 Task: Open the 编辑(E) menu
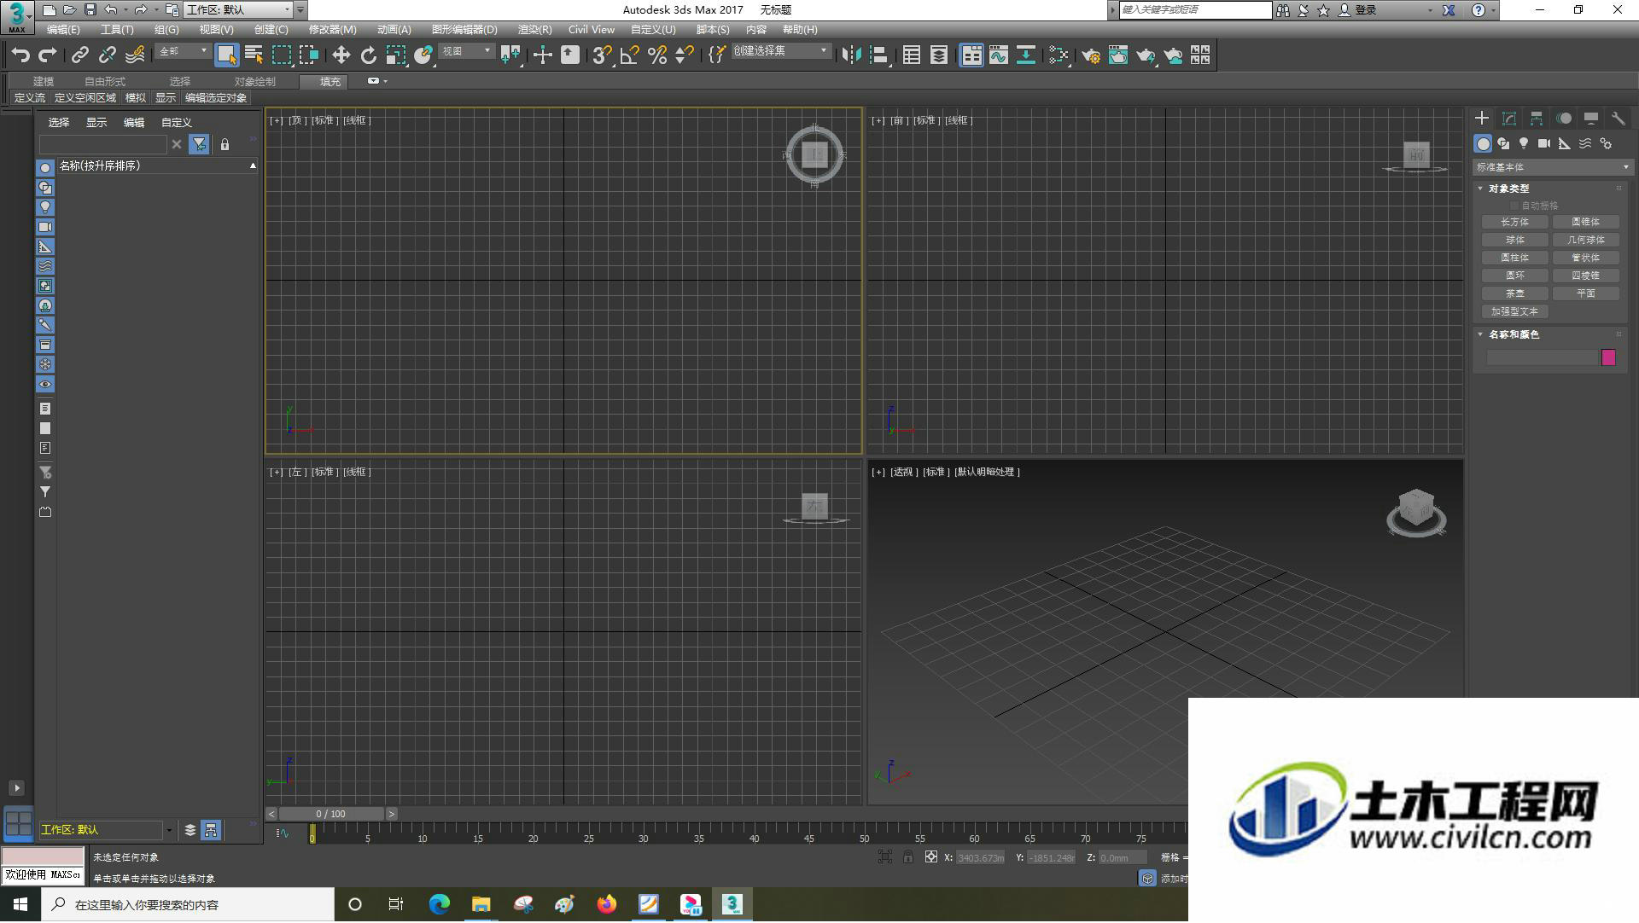click(x=63, y=30)
